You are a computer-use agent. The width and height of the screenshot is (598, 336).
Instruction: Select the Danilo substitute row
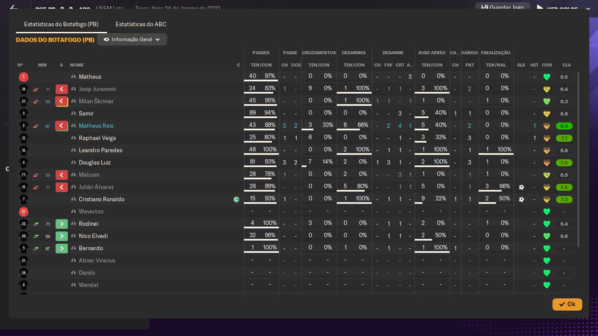pos(295,273)
